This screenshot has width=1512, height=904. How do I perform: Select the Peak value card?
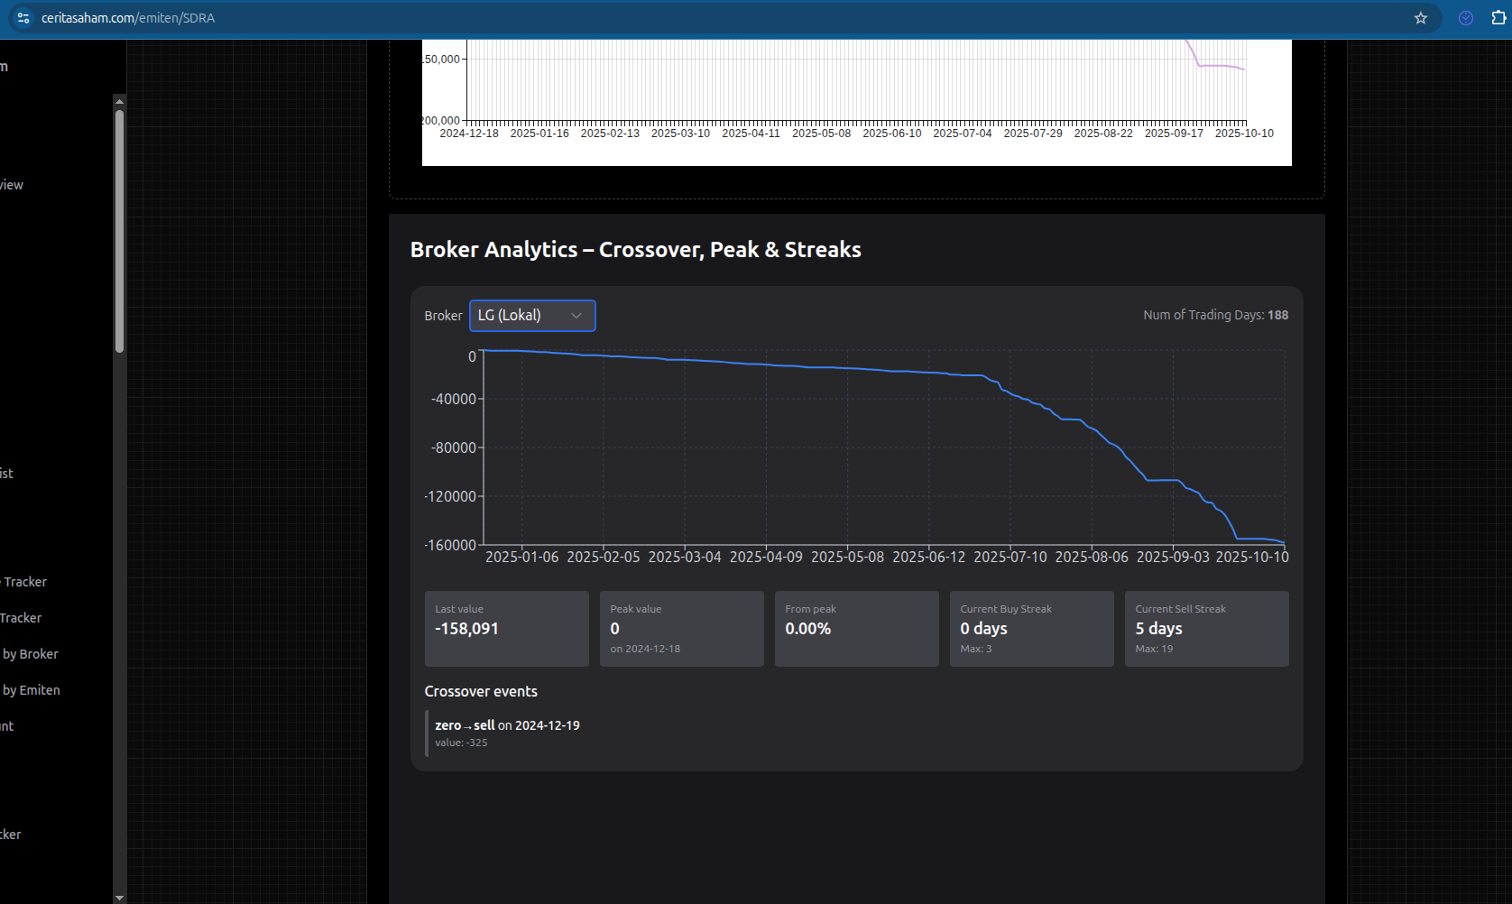681,629
